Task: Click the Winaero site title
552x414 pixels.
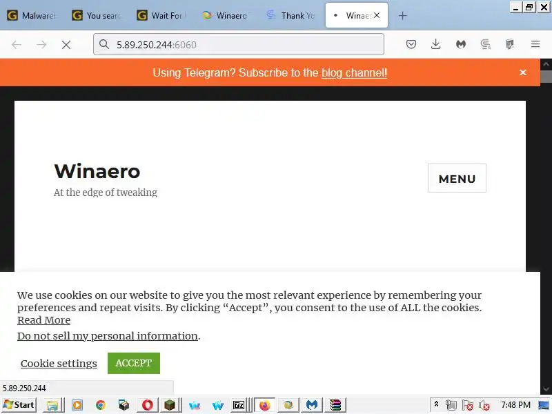Action: [x=97, y=171]
